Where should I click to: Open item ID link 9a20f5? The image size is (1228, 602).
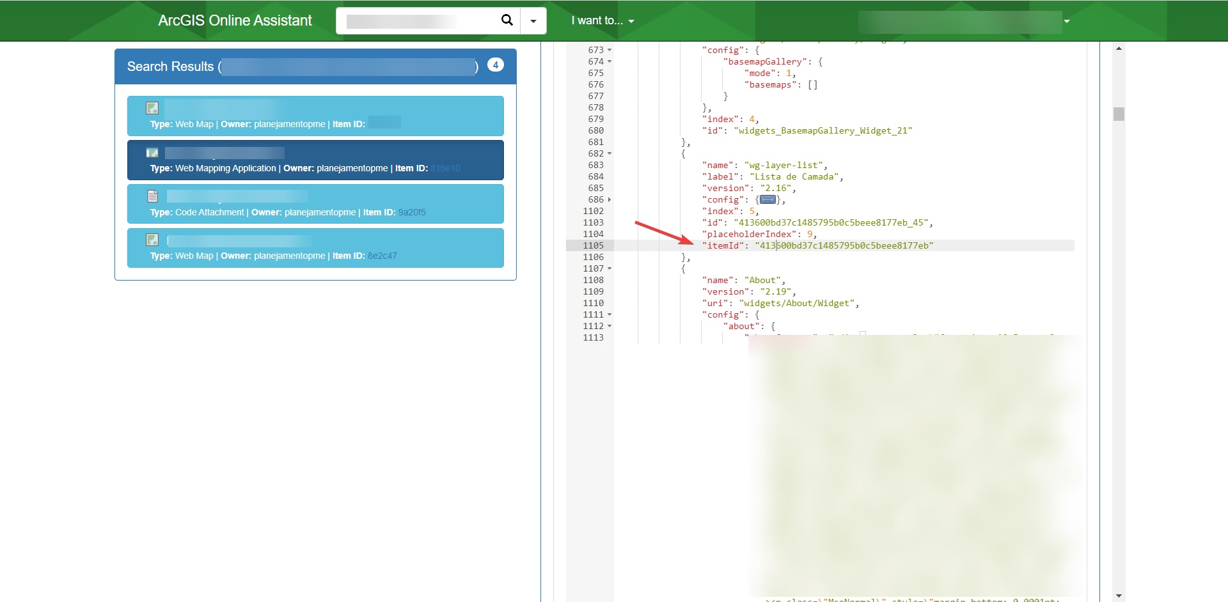411,212
